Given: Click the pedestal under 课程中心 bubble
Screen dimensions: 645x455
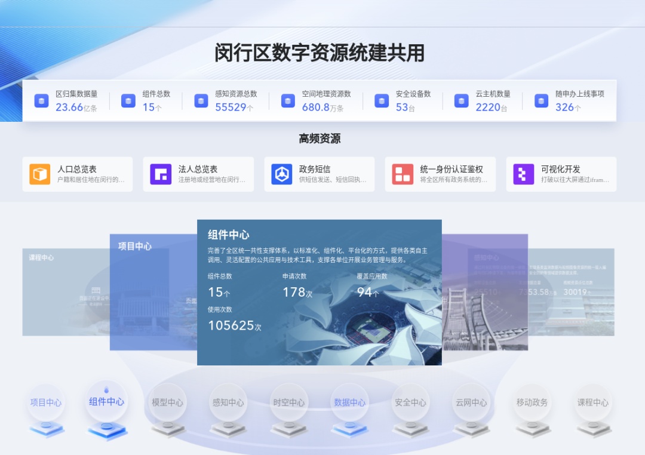Looking at the screenshot, I should [594, 429].
